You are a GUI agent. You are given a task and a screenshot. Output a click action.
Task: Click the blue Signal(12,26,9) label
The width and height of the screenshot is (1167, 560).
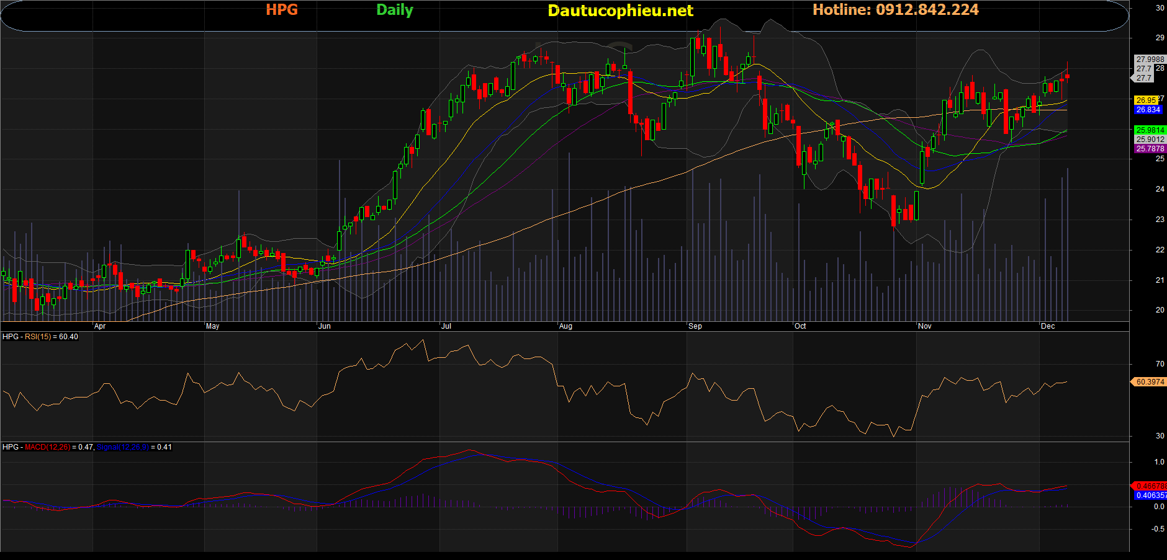click(x=123, y=447)
